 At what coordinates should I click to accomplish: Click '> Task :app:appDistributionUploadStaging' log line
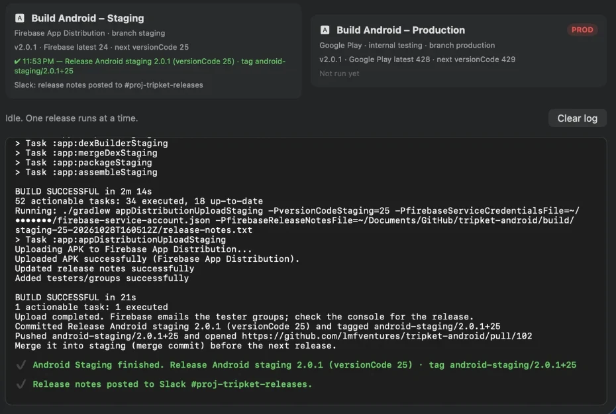pyautogui.click(x=120, y=239)
